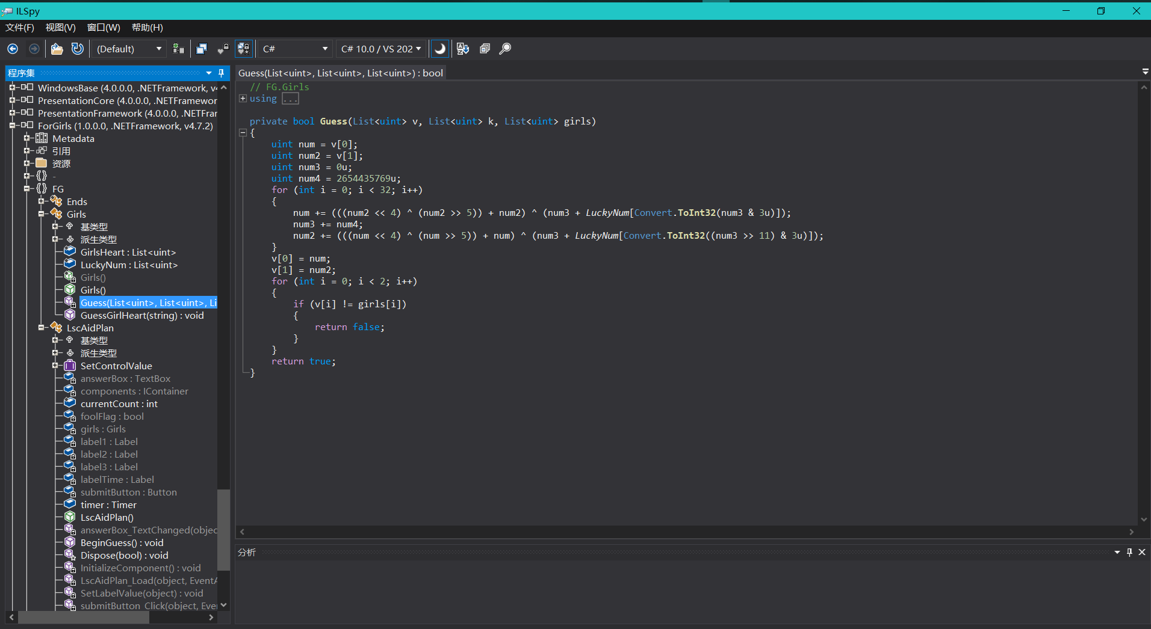Toggle the dark theme moon button
The image size is (1151, 629).
click(440, 49)
